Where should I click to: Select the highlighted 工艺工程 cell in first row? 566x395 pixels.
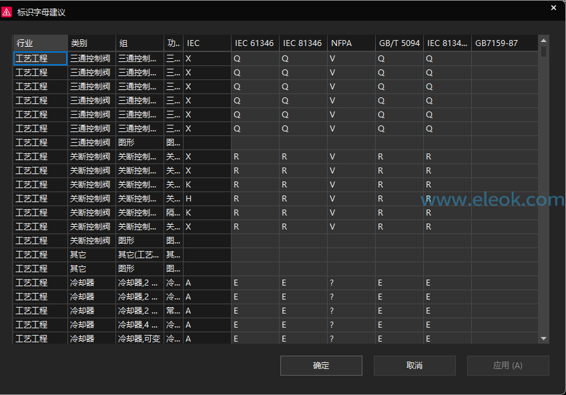pos(41,59)
